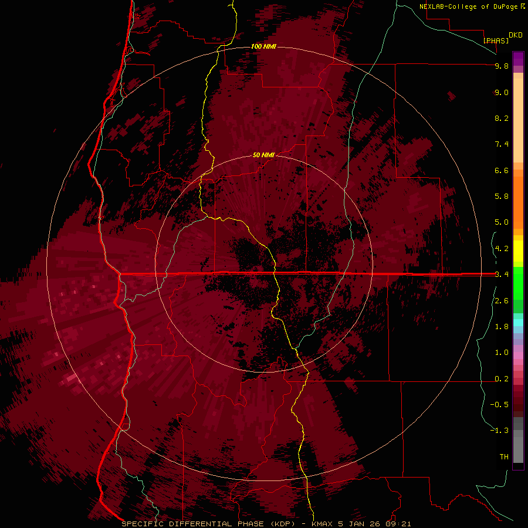
Task: Click the DKD label above the color scale
Action: point(515,35)
